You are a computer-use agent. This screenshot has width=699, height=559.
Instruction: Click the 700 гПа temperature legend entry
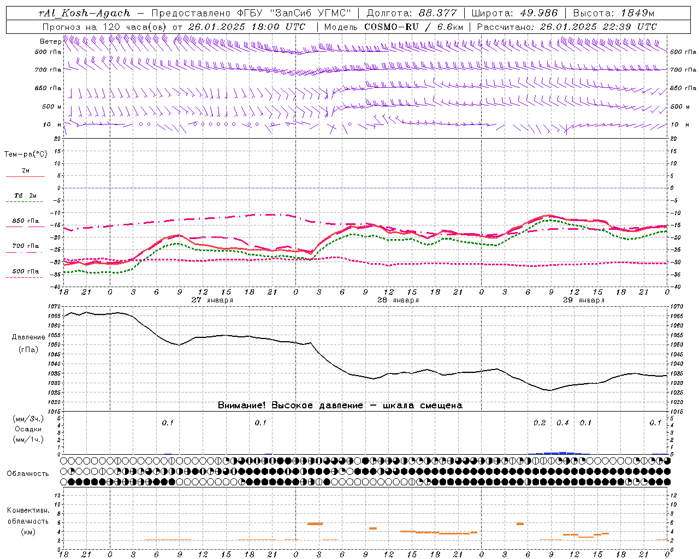[25, 248]
